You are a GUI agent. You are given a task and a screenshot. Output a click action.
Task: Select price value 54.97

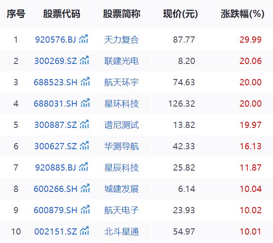point(184,231)
